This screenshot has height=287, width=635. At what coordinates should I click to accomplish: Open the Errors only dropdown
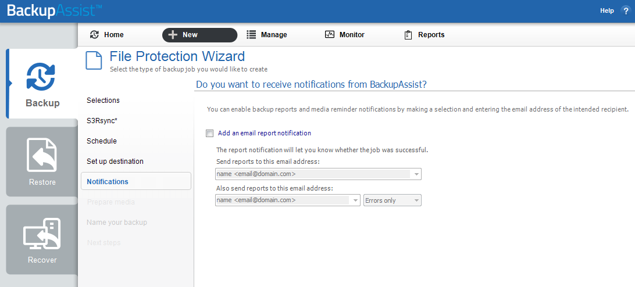(x=393, y=200)
